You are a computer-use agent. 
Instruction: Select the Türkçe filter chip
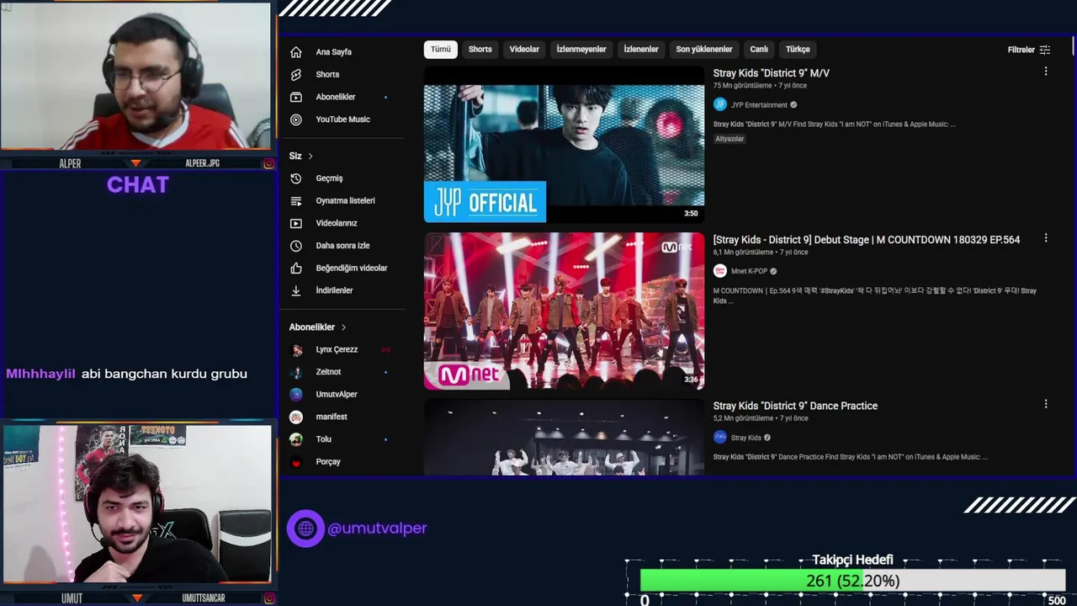pos(798,50)
